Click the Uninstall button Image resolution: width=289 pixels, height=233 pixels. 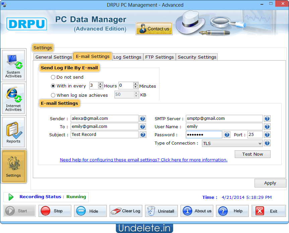click(x=161, y=211)
